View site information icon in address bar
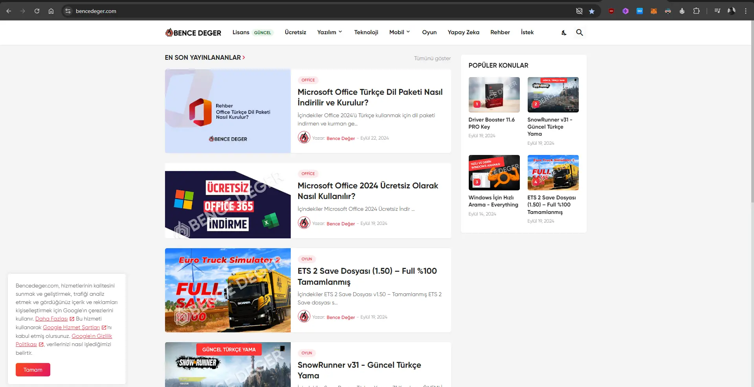 click(68, 11)
